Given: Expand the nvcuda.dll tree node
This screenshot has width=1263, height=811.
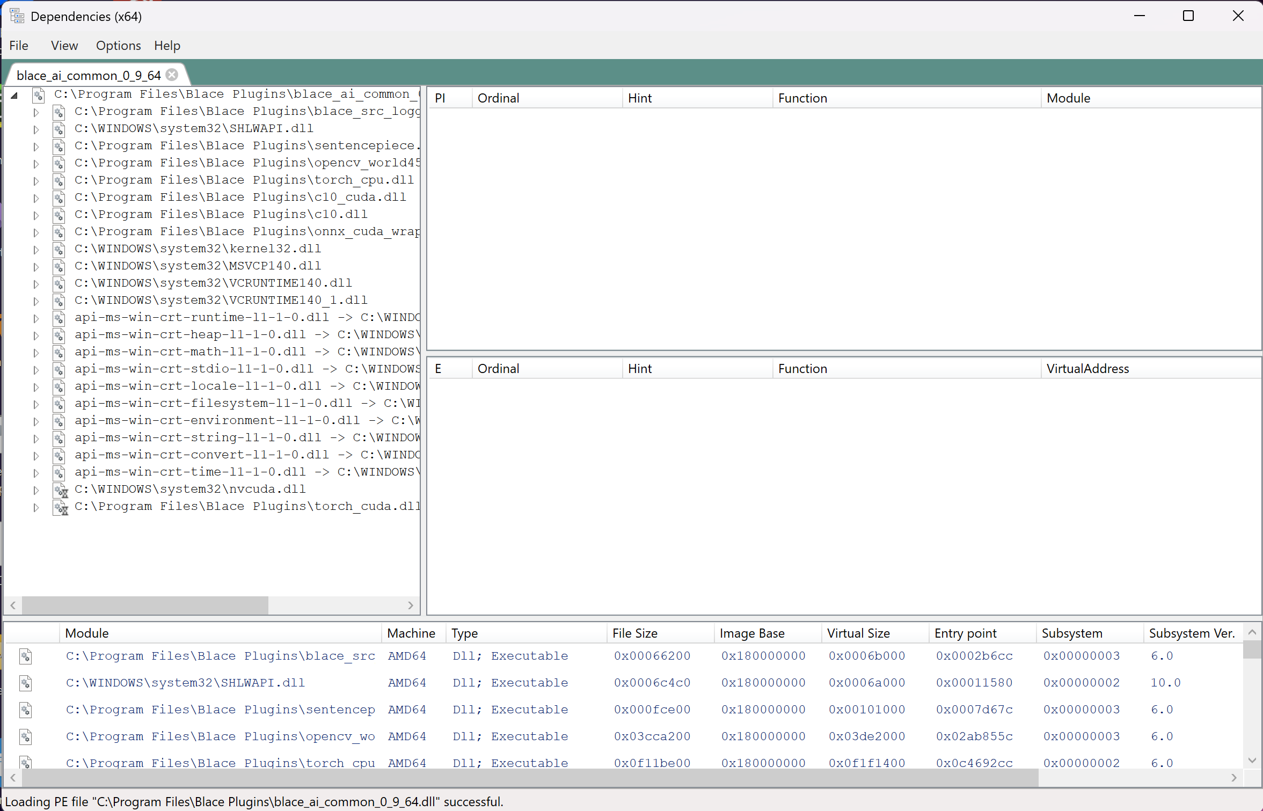Looking at the screenshot, I should pos(36,491).
